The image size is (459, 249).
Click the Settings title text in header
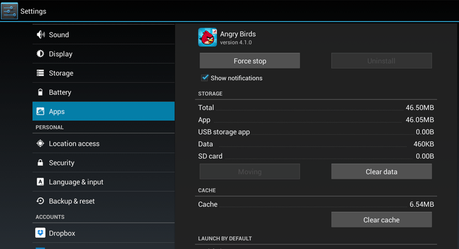33,11
